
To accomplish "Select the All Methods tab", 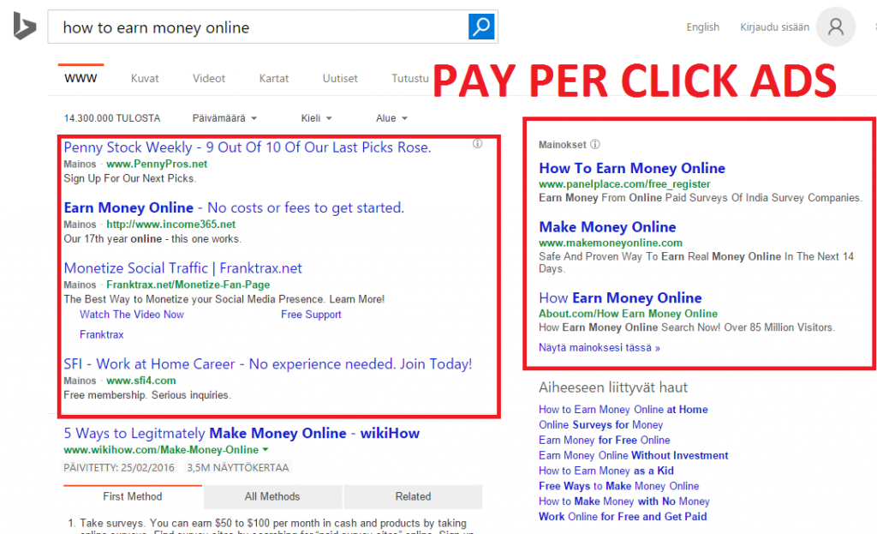I will [272, 496].
